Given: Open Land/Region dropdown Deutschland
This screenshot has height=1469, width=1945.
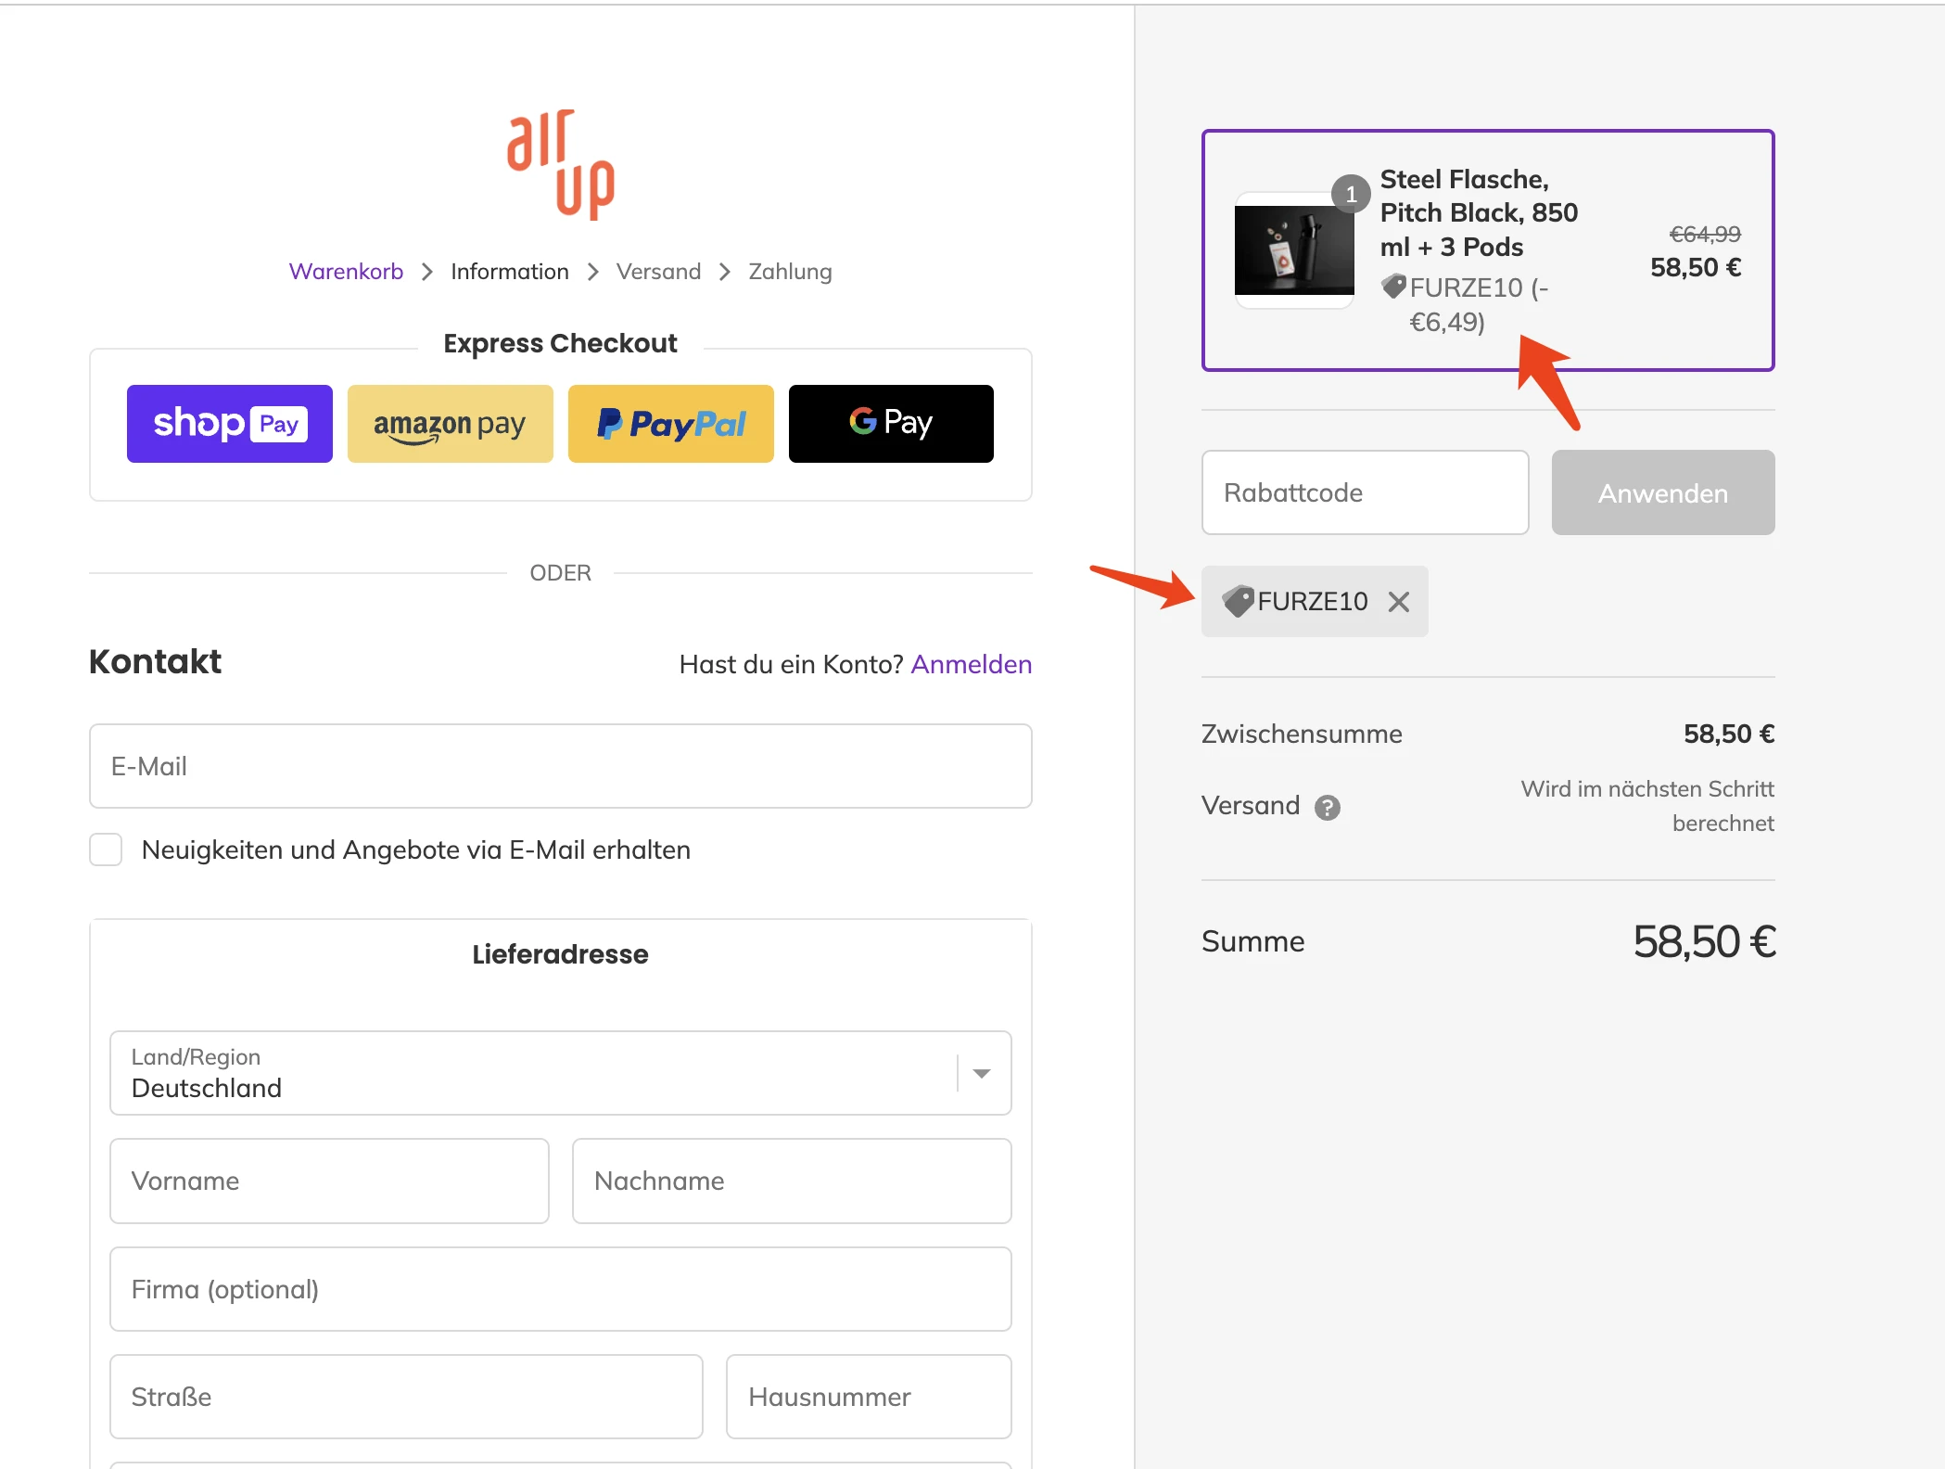Looking at the screenshot, I should click(561, 1073).
